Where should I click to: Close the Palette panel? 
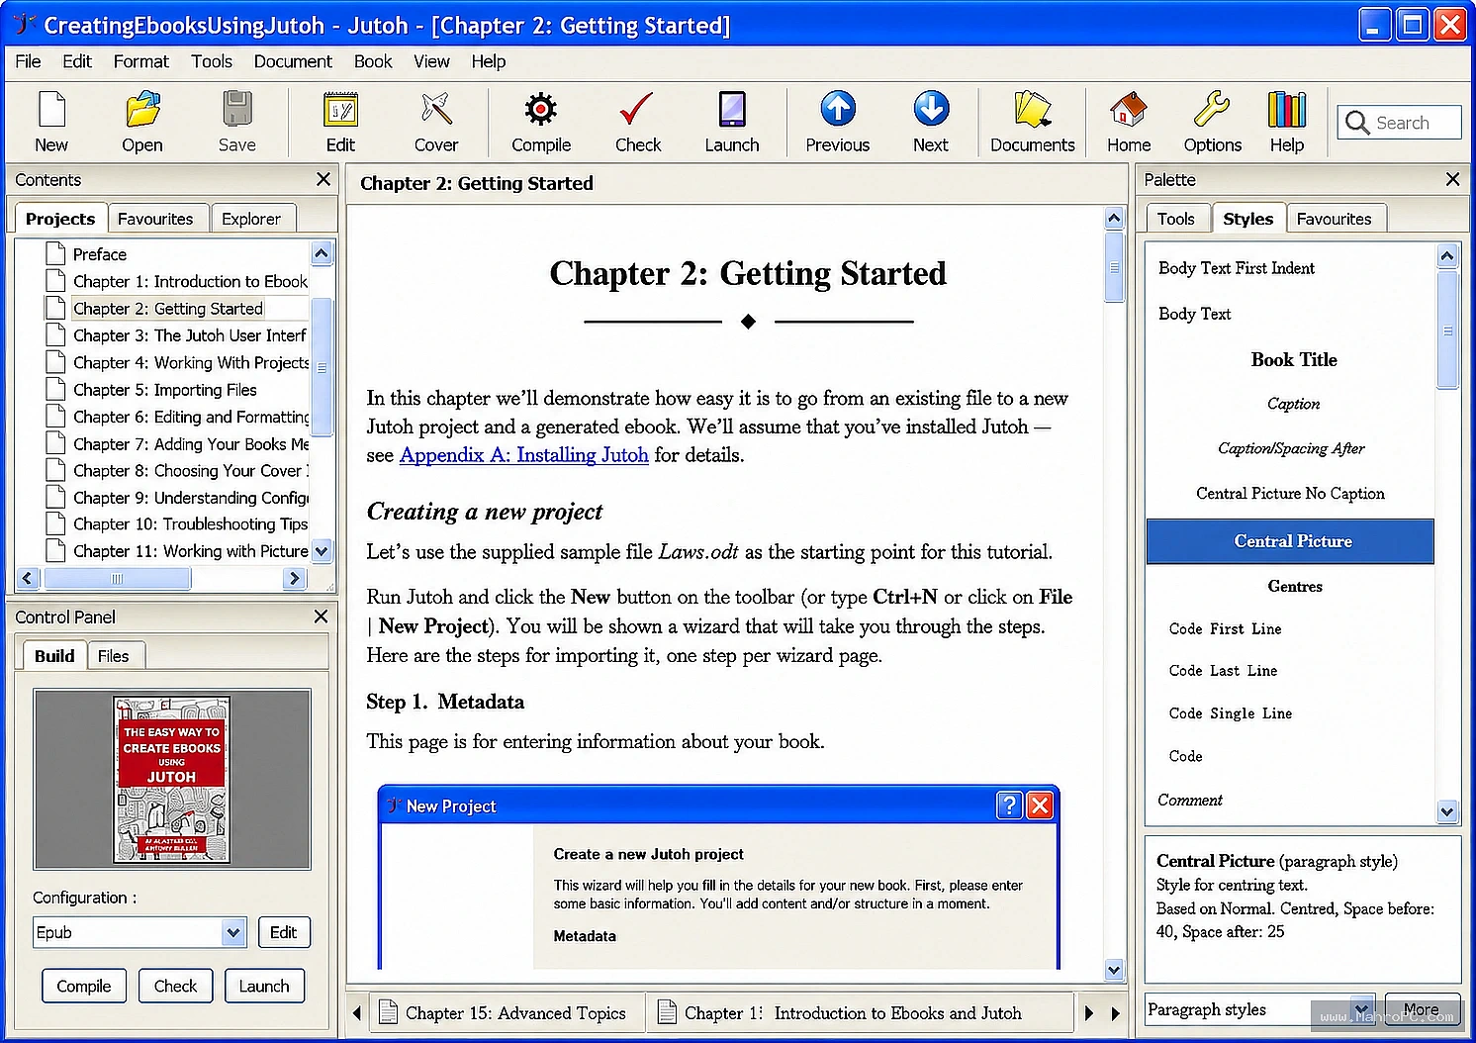1452,179
